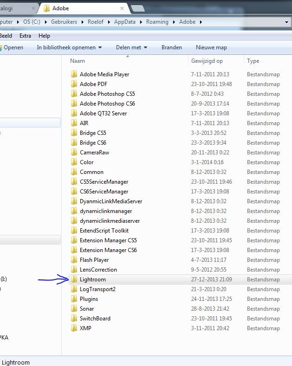This screenshot has height=366, width=292.
Task: Click the SwitchBoard folder icon
Action: click(74, 319)
